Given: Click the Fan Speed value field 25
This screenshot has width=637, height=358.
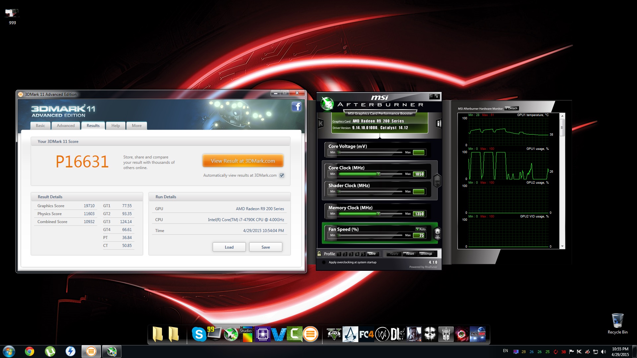Looking at the screenshot, I should 419,235.
